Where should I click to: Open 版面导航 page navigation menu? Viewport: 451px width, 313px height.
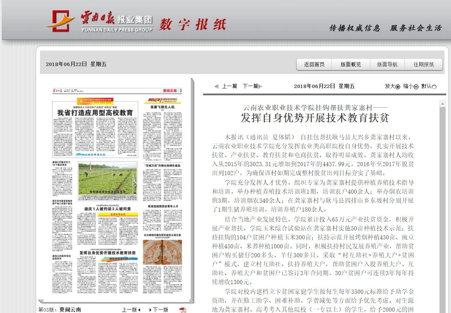pos(387,64)
